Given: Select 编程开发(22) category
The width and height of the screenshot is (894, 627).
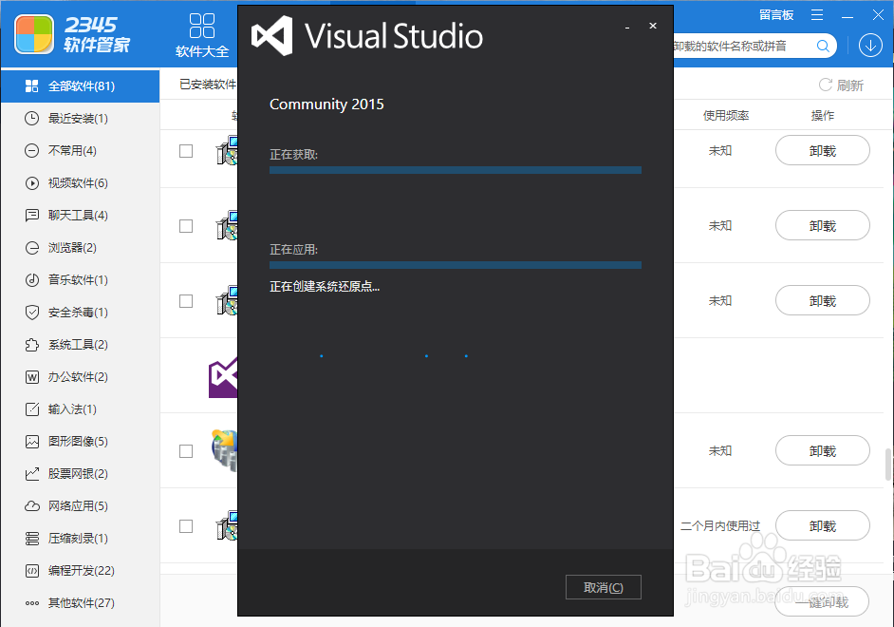Looking at the screenshot, I should point(80,571).
